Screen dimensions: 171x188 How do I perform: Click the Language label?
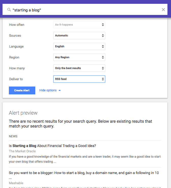tap(16, 47)
